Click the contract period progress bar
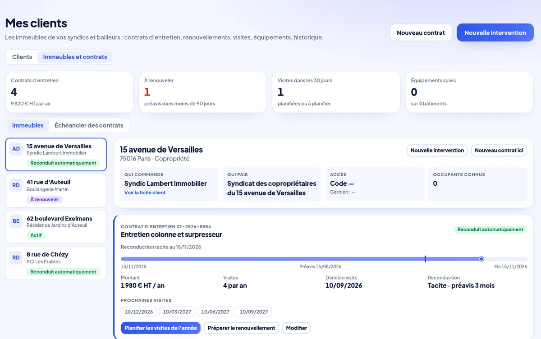This screenshot has width=541, height=339. click(324, 259)
